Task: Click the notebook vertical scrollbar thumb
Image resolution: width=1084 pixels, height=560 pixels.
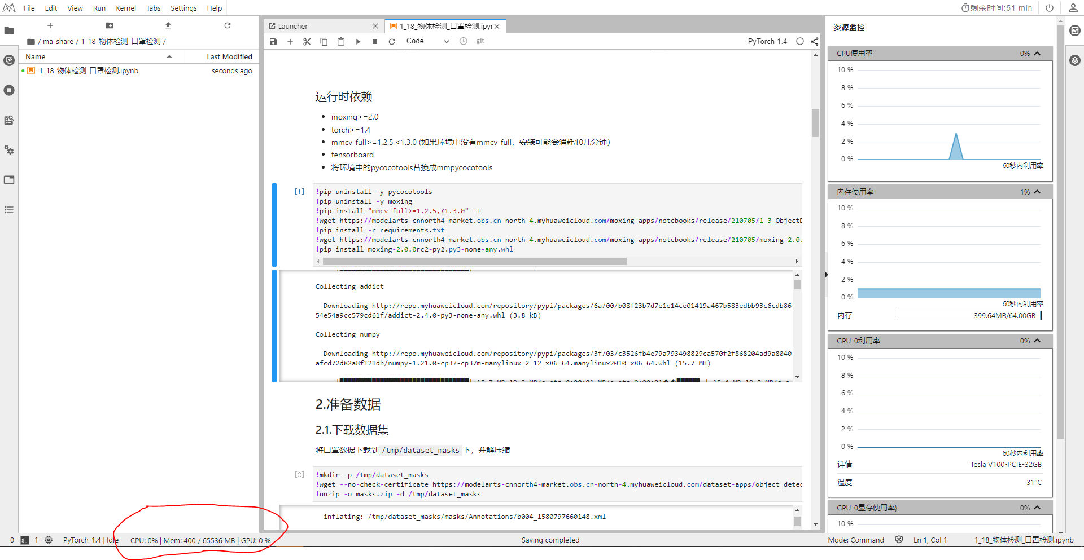Action: click(x=815, y=122)
